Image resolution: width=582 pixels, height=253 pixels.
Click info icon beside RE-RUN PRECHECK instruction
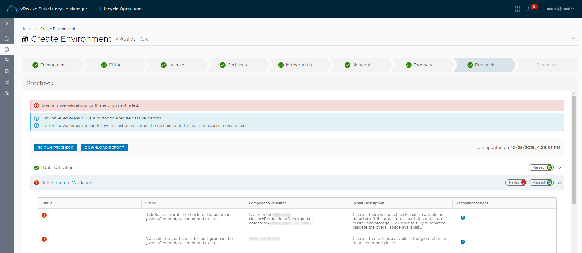[37, 118]
